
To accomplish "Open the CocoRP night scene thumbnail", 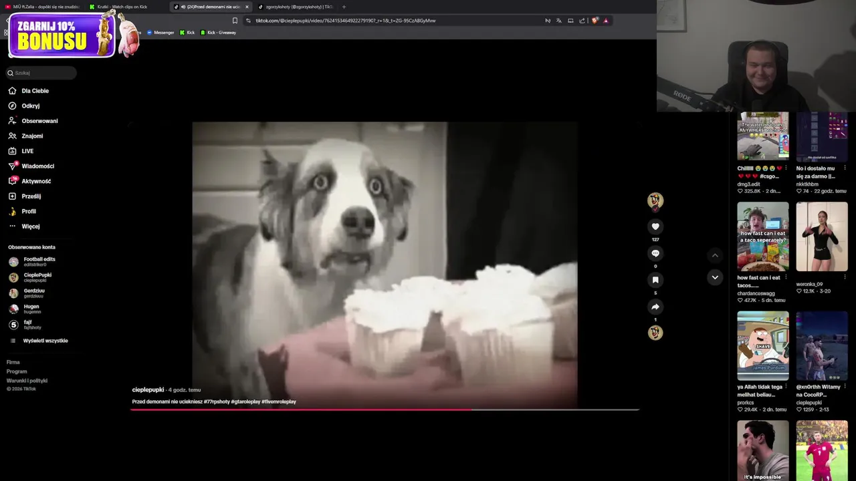I will 822,346.
